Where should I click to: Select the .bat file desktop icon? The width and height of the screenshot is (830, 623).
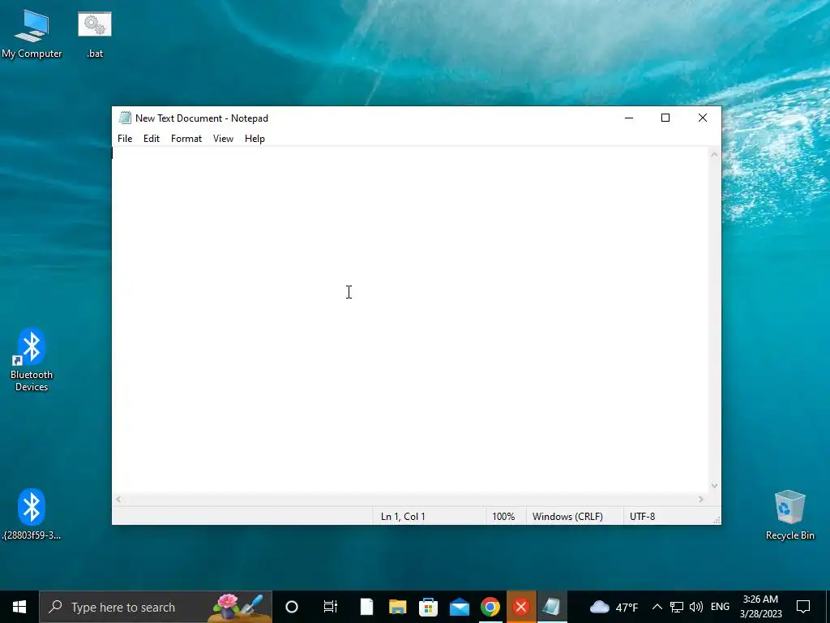[95, 34]
